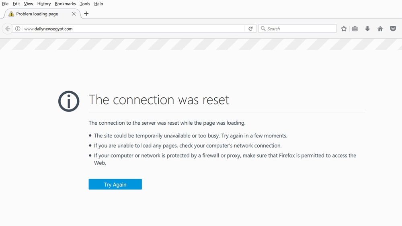
Task: Reload the page with the refresh icon
Action: tap(250, 29)
